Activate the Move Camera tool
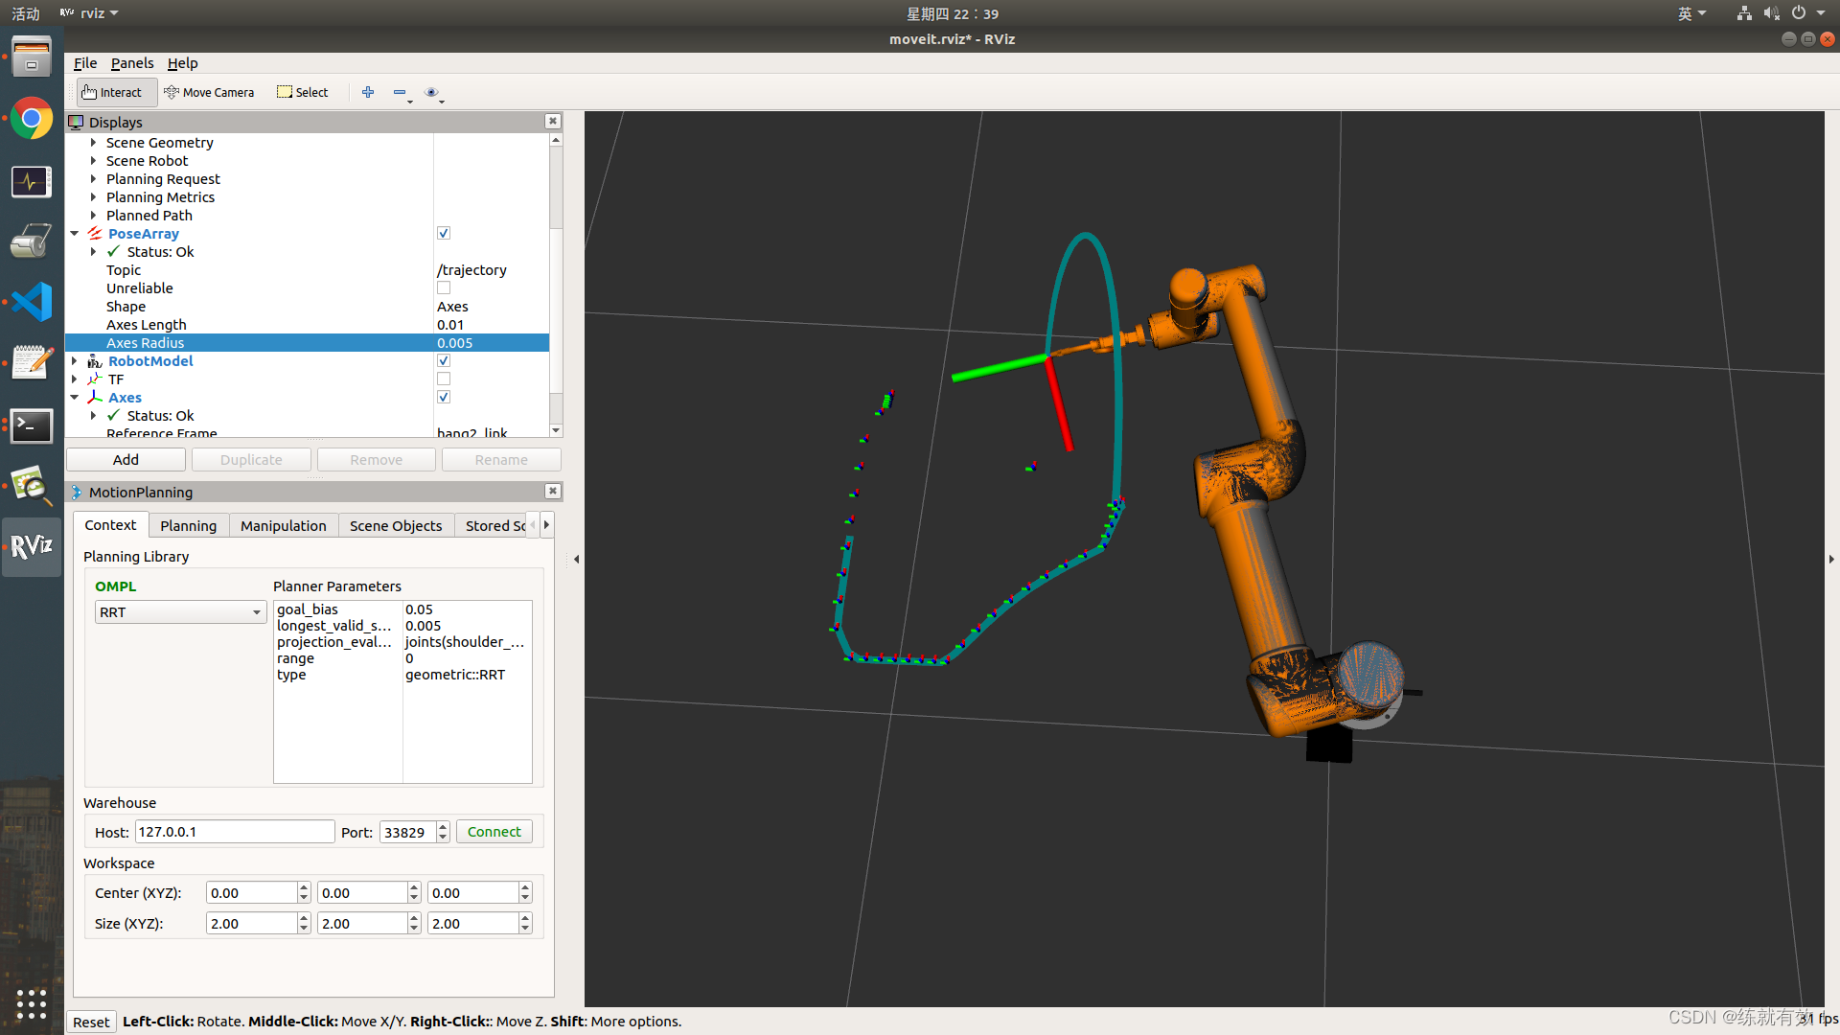 pos(209,92)
